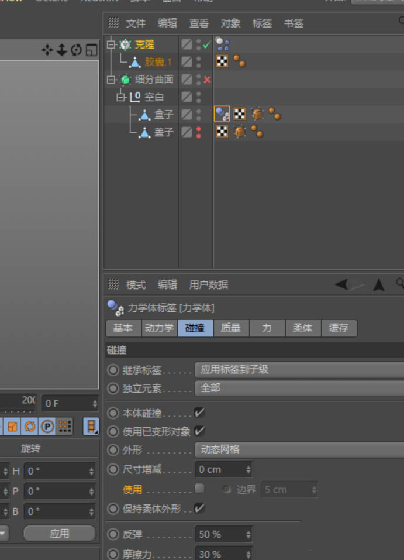Toggle red visibility dots on 盖子
404x560 pixels.
(199, 132)
